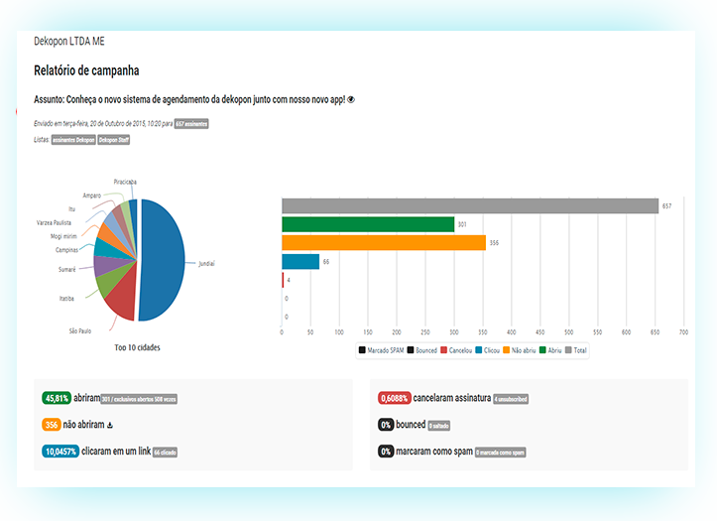This screenshot has height=521, width=717.
Task: Click the '657 assinantes' badge
Action: point(191,124)
